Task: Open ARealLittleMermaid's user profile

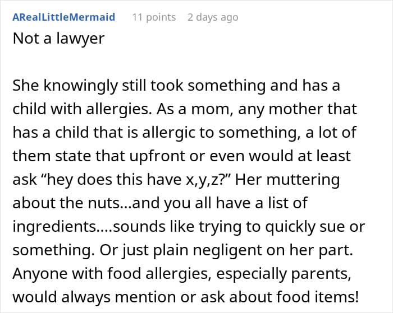Action: pyautogui.click(x=64, y=17)
